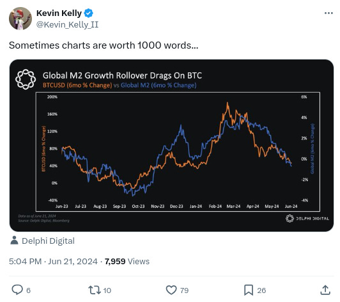
Task: Click the like count 79
Action: pos(184,290)
